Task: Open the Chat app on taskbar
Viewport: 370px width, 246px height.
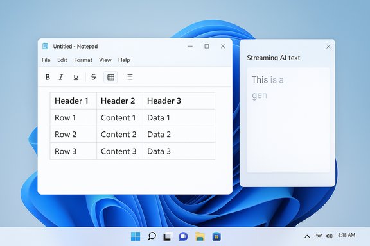Action: click(183, 236)
